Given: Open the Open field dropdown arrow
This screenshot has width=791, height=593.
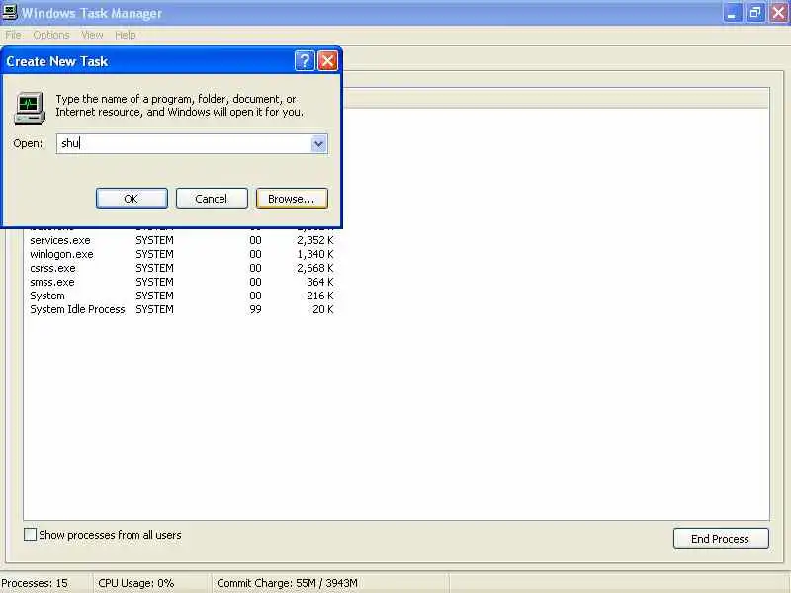Looking at the screenshot, I should [318, 143].
